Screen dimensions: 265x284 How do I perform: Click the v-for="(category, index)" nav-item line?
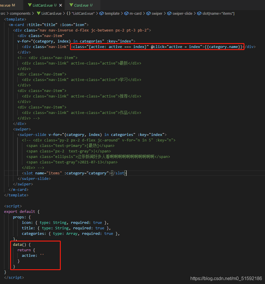[76, 41]
